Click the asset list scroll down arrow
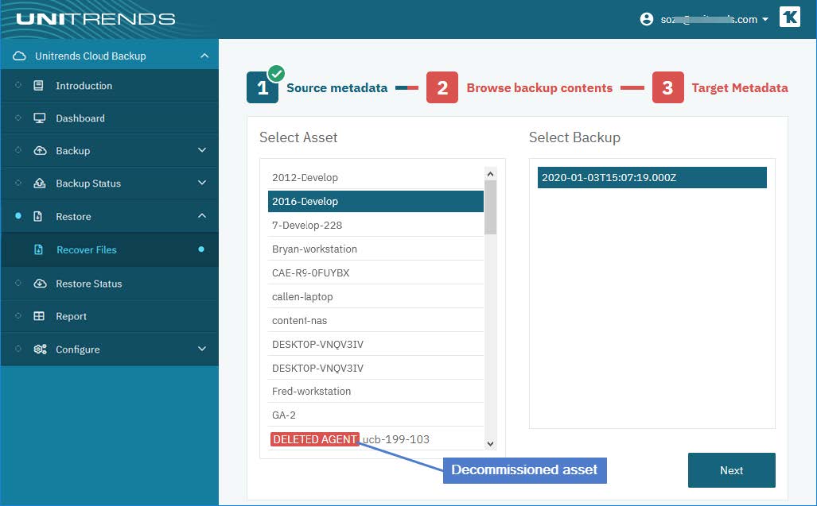Image resolution: width=817 pixels, height=506 pixels. click(490, 443)
